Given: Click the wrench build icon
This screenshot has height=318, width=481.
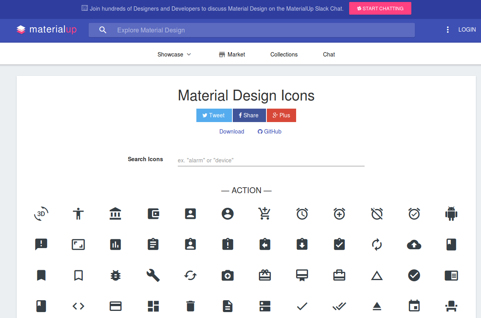Looking at the screenshot, I should tap(153, 275).
